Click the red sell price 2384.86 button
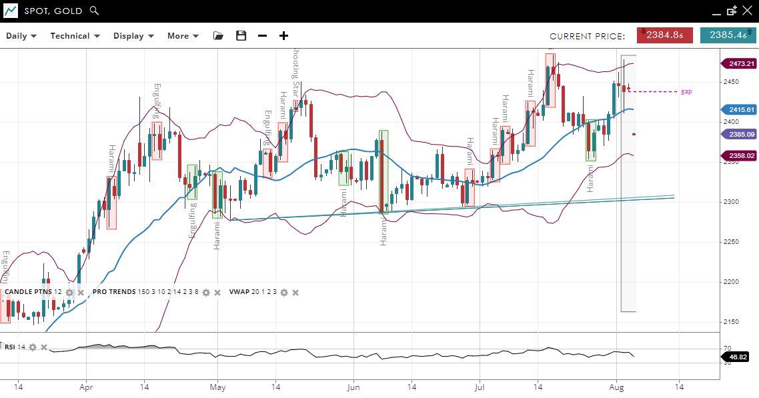The image size is (759, 398). click(x=664, y=35)
